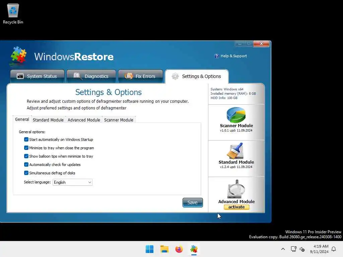343x257 pixels.
Task: Switch to the Diagnostics tab
Action: pyautogui.click(x=91, y=76)
